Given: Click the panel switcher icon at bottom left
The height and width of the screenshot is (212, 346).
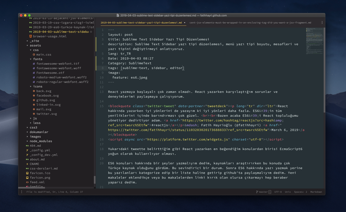Looking at the screenshot, I should coord(22,191).
